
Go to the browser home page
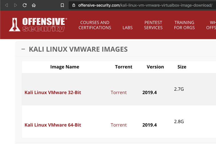coord(34,5)
